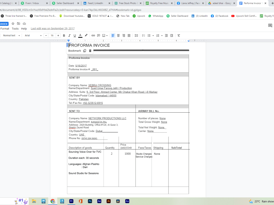Remove the bookmark with trash icon

tap(90, 51)
